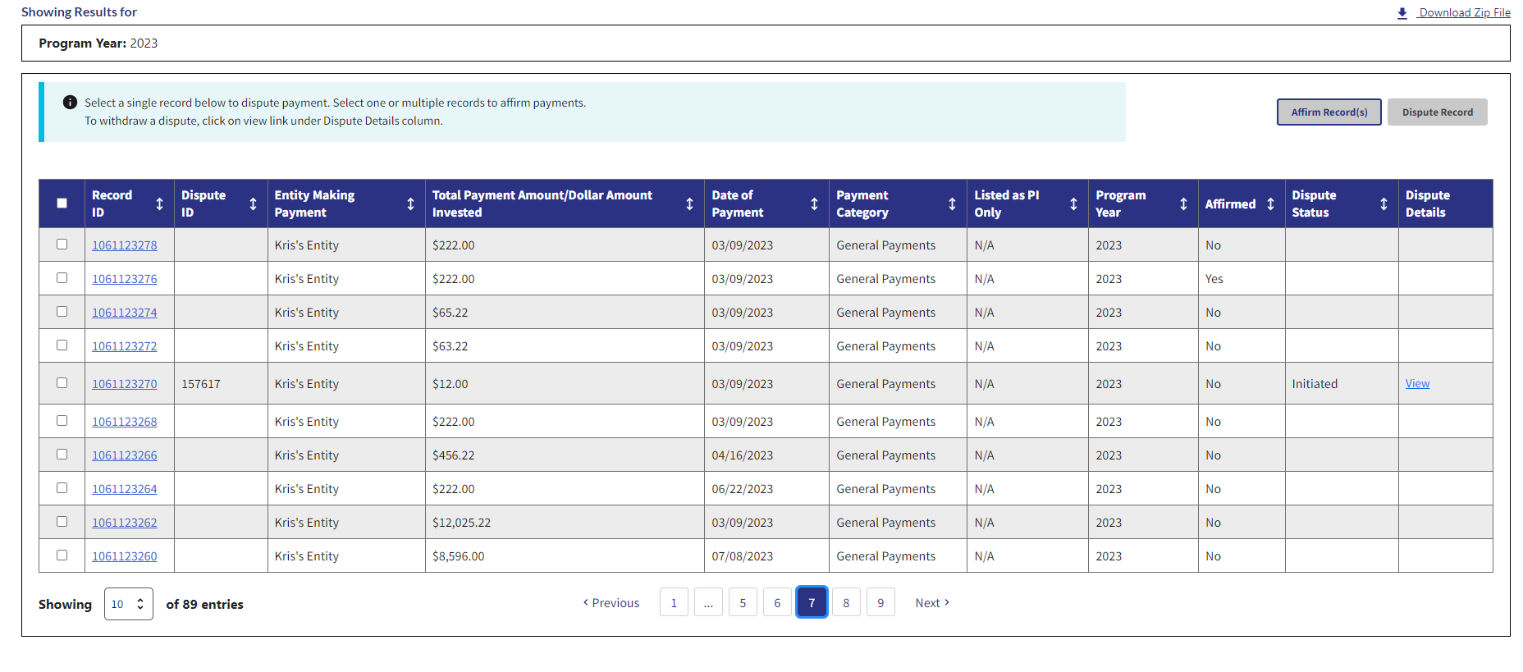Go to the Next page
1523x672 pixels.
coord(932,603)
